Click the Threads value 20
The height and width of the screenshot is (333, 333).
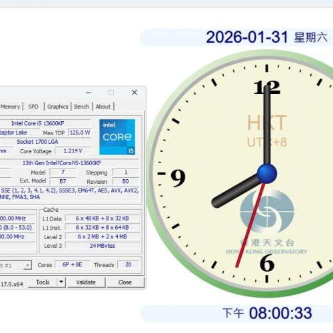(x=129, y=264)
